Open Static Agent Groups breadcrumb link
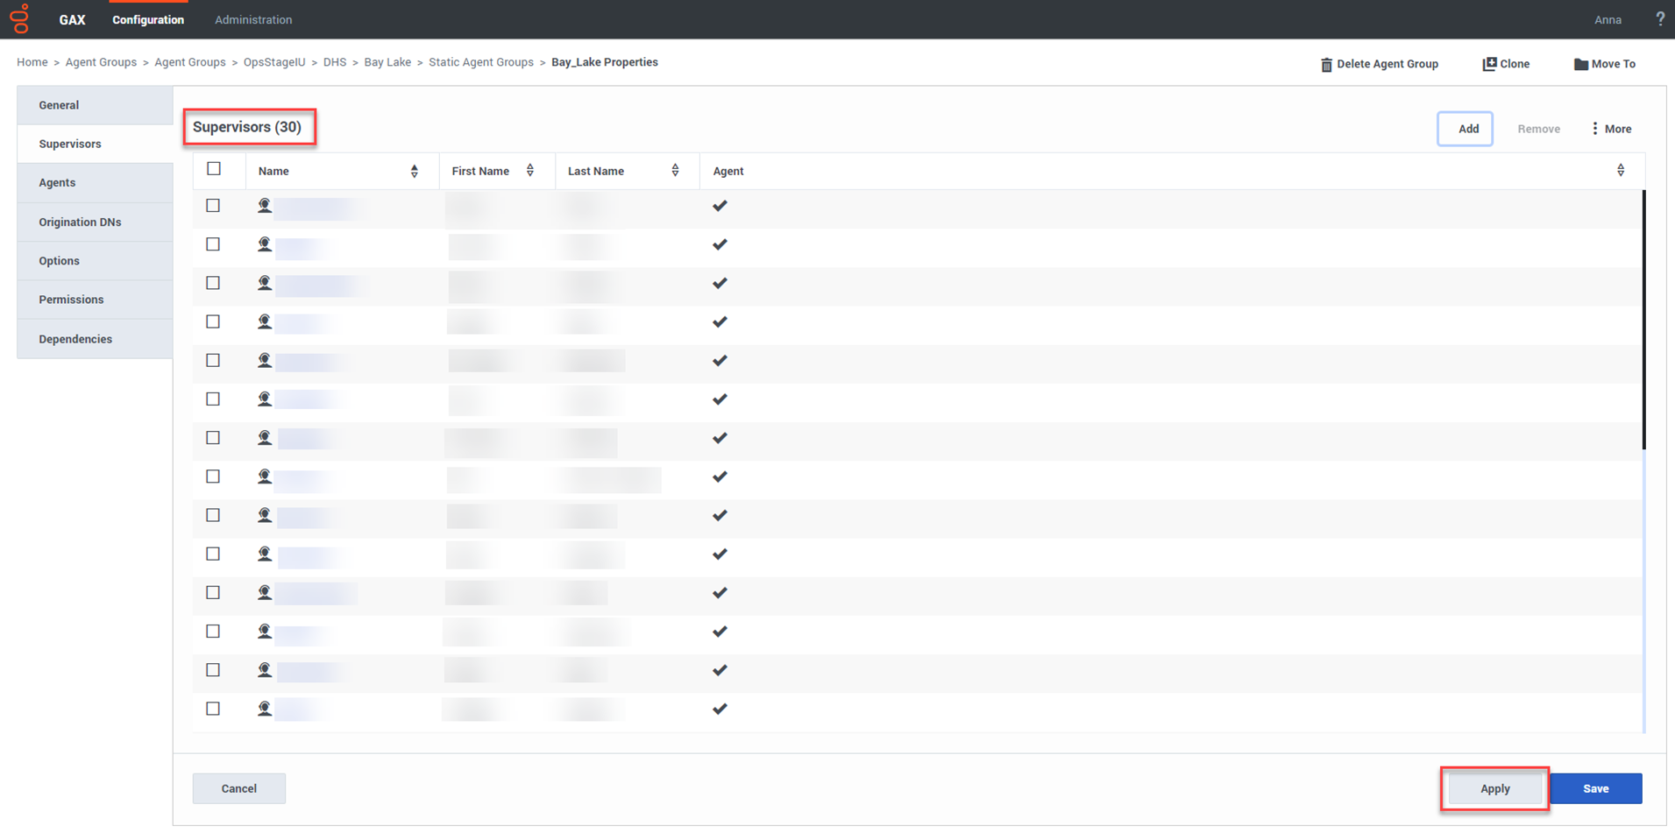 [x=480, y=62]
